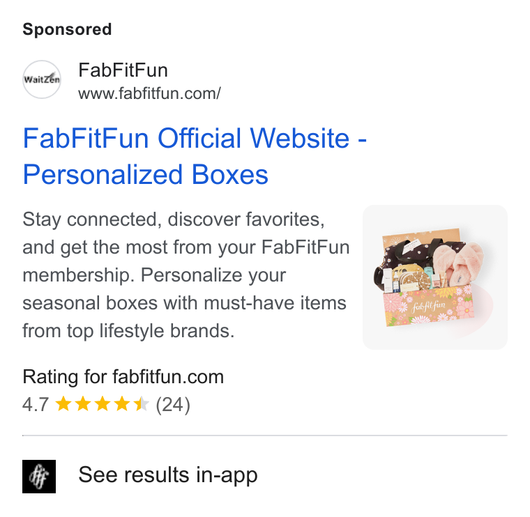Click the fabfitfun script logo on the box

click(x=429, y=307)
